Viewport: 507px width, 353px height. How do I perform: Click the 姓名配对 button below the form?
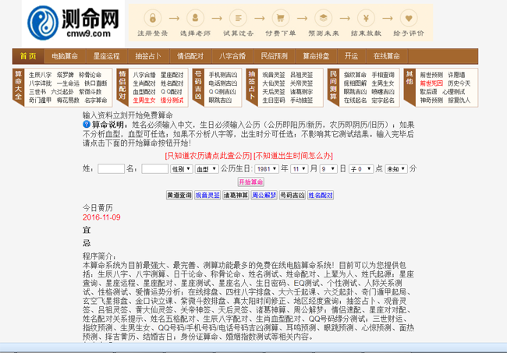point(321,195)
